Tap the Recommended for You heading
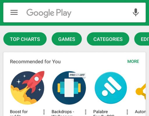This screenshot has width=149, height=116. tap(35, 61)
